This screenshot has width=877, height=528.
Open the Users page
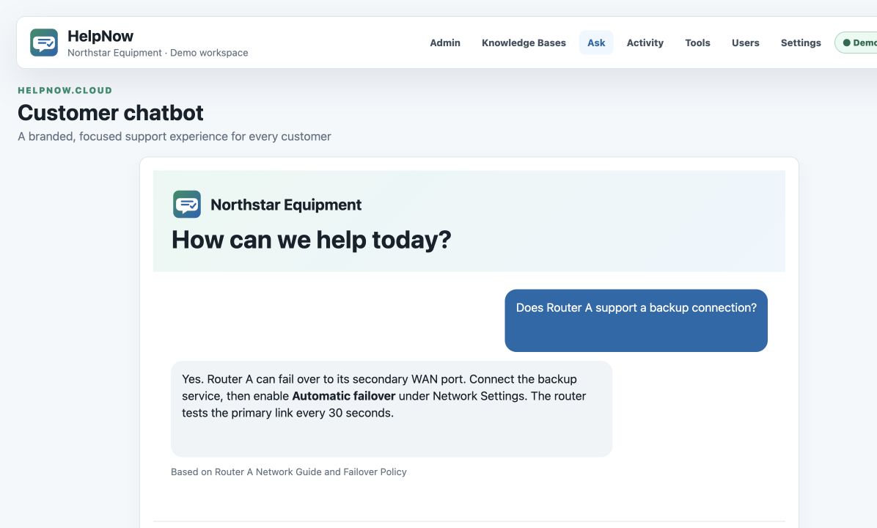(745, 43)
